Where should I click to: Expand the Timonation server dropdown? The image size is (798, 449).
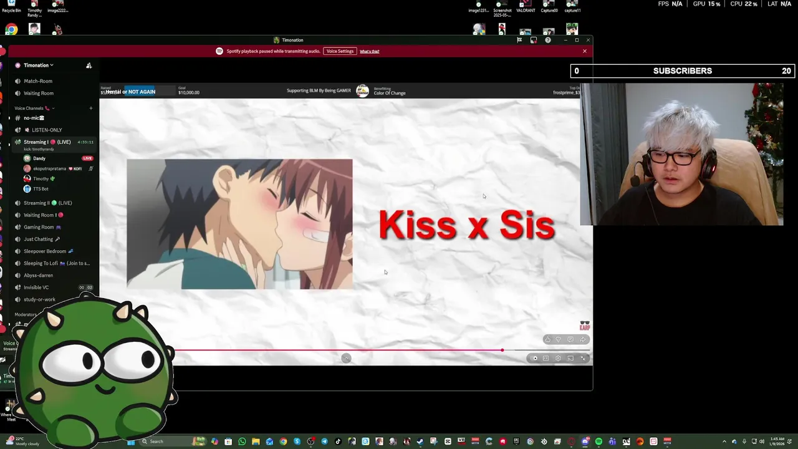[39, 65]
